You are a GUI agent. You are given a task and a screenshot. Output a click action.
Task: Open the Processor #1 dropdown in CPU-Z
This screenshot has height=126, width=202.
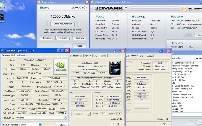[x=89, y=114]
